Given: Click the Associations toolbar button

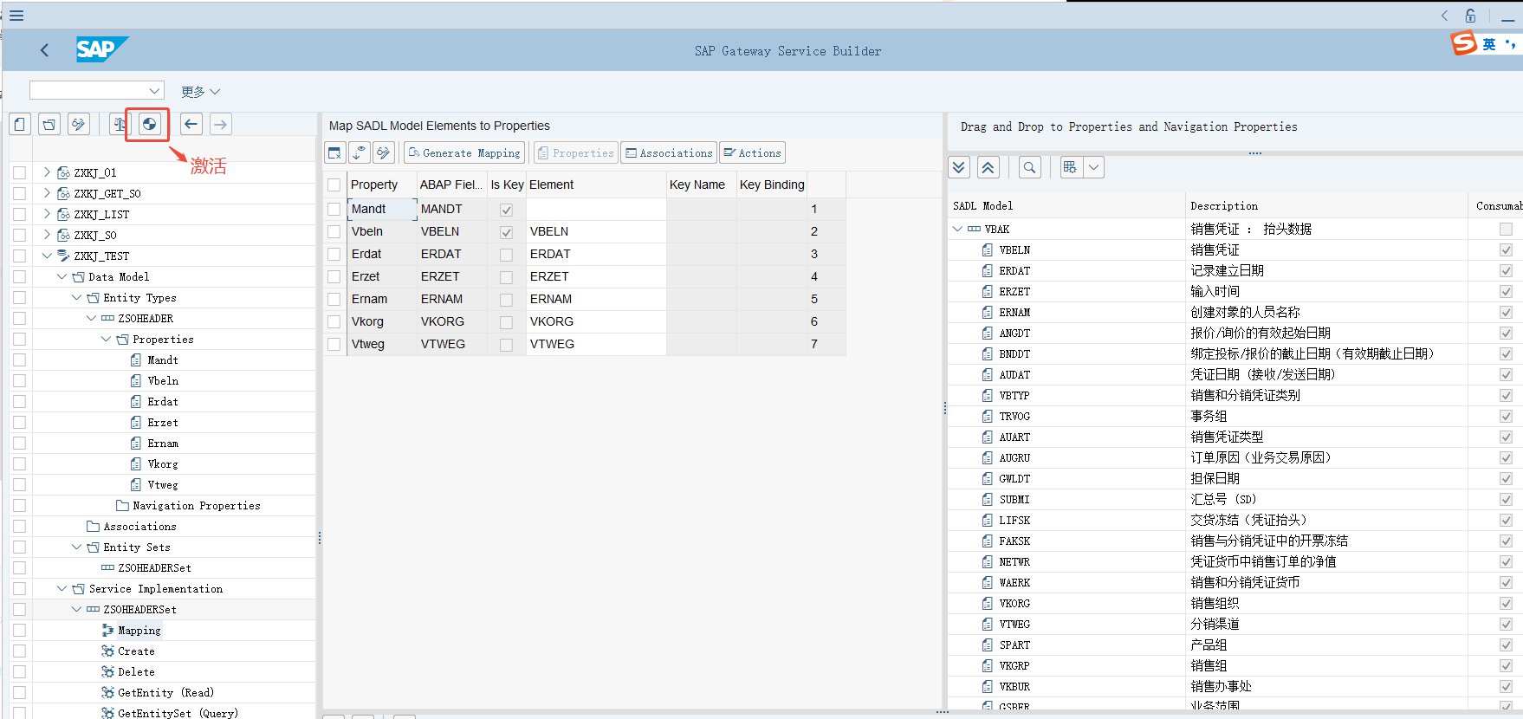Looking at the screenshot, I should [669, 152].
